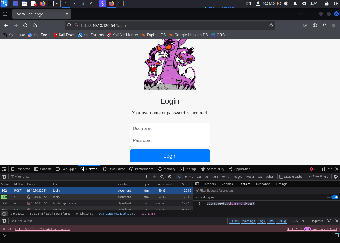Open the Inspector tab
This screenshot has height=243, width=340.
point(21,169)
